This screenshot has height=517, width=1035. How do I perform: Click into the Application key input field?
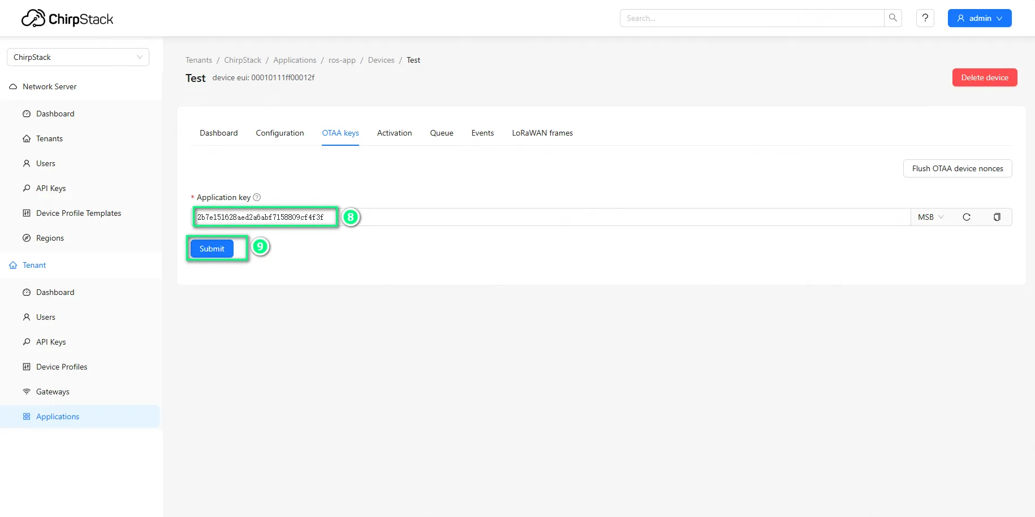coord(566,217)
